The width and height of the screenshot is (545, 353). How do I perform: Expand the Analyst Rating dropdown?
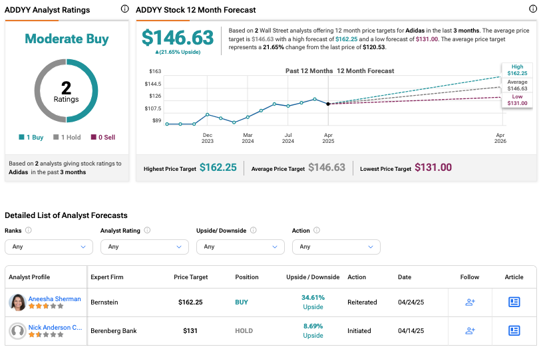(x=144, y=247)
